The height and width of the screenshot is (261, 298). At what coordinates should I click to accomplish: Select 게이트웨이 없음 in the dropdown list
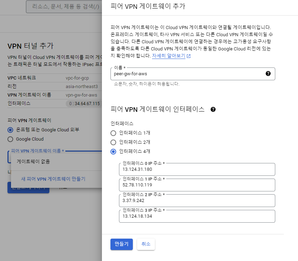pos(56,162)
